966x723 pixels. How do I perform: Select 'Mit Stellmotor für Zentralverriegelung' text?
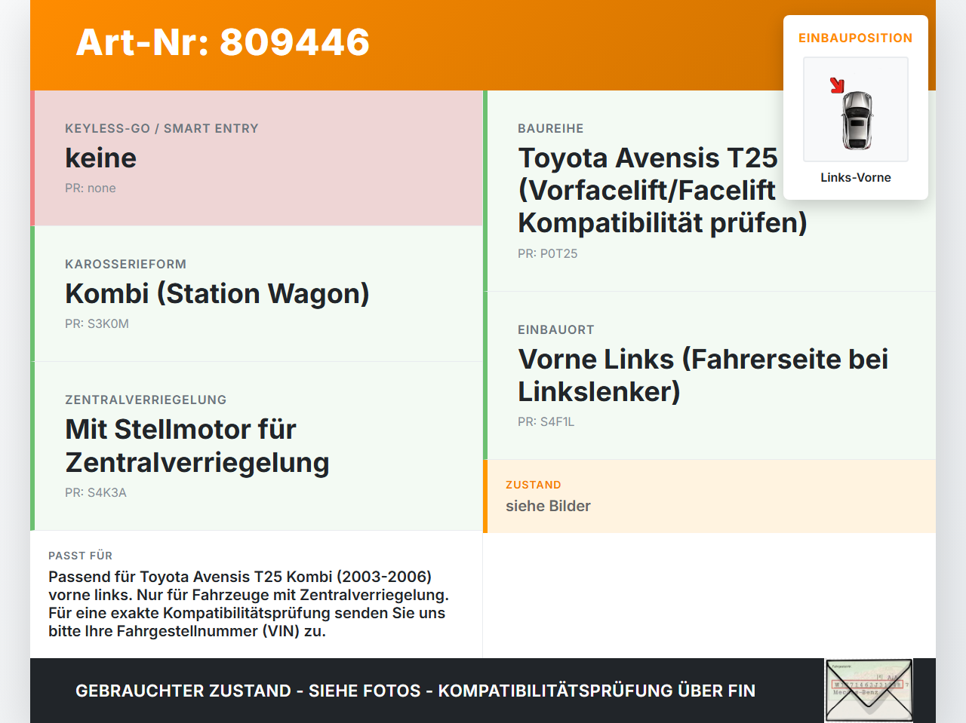pos(197,446)
